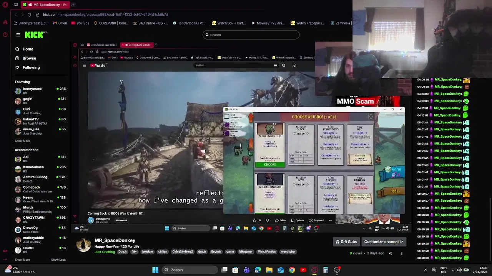This screenshot has height=276, width=492.
Task: Select the weedtuber tag
Action: [288, 252]
